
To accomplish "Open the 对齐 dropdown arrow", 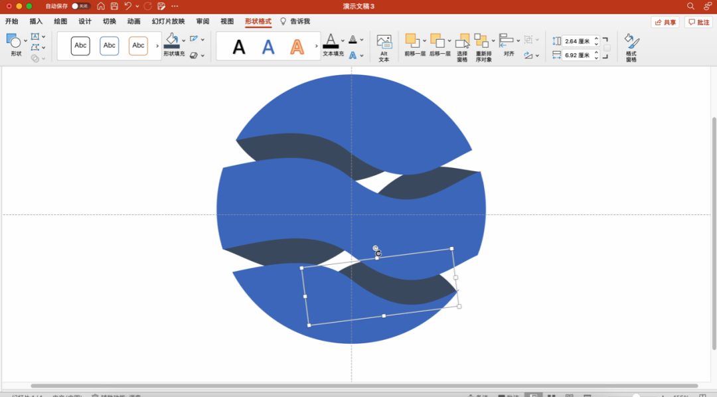I will pyautogui.click(x=518, y=40).
